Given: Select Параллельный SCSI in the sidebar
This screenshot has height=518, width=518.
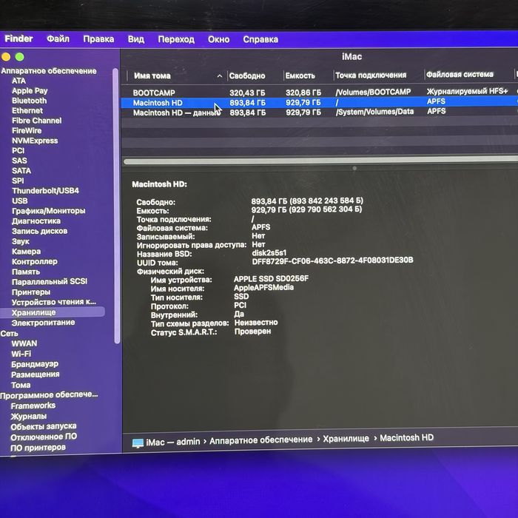Looking at the screenshot, I should [x=50, y=281].
